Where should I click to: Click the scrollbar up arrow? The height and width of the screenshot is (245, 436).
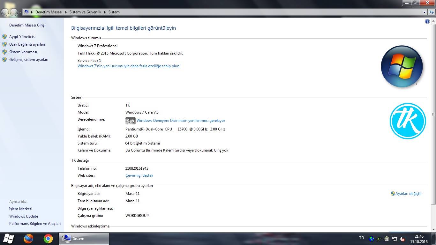(x=433, y=21)
